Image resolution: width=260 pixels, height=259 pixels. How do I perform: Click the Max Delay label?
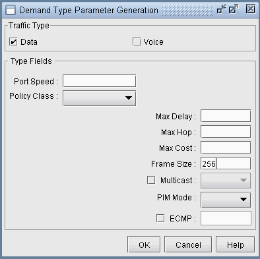pos(176,117)
